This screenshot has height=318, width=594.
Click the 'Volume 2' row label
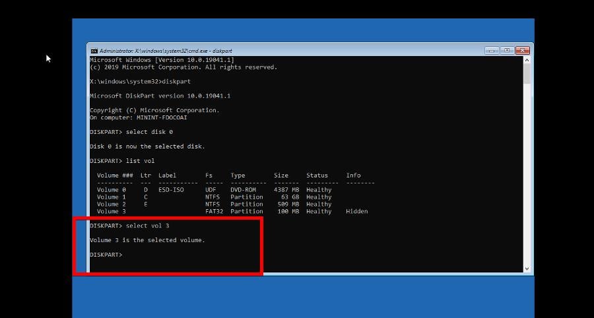(x=112, y=204)
